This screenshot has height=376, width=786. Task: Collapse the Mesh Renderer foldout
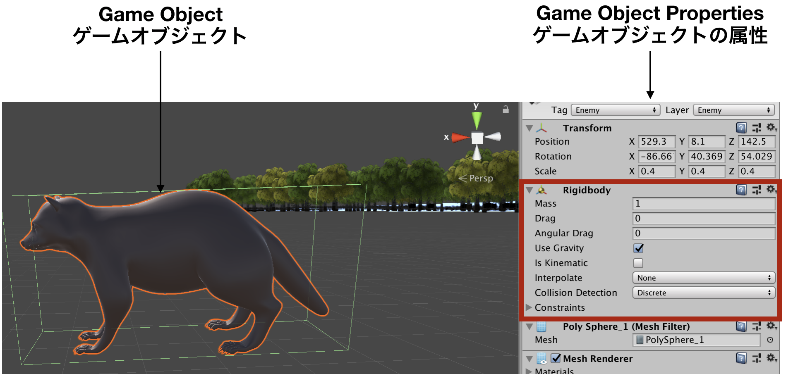click(529, 358)
